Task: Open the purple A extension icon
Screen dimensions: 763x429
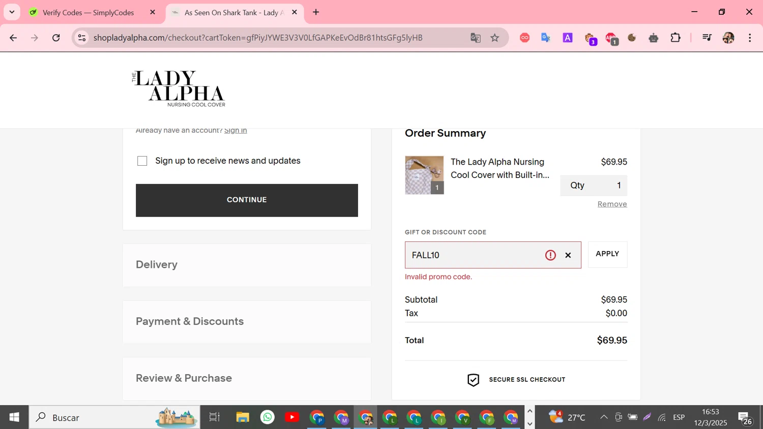Action: pyautogui.click(x=568, y=38)
